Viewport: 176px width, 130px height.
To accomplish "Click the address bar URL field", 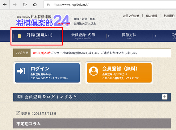I will pos(110,5).
